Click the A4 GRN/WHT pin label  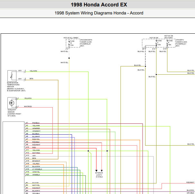33,131
